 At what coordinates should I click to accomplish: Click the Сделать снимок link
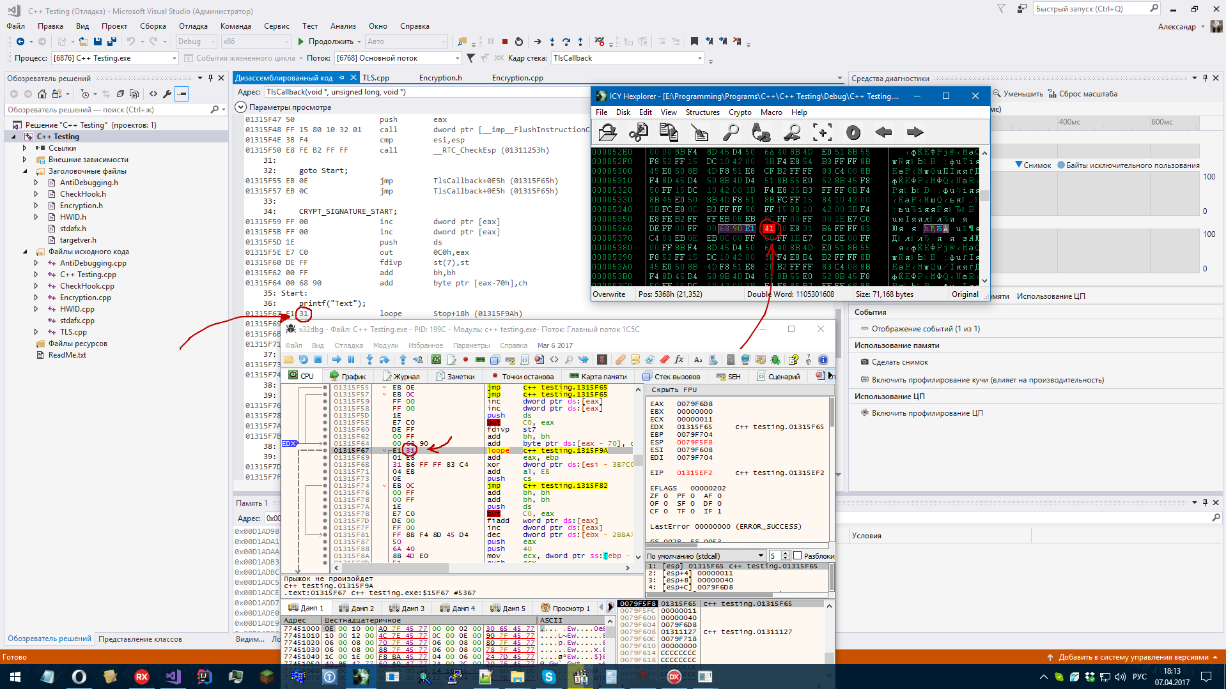point(899,362)
